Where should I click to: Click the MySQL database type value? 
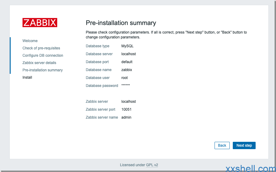tap(128, 46)
